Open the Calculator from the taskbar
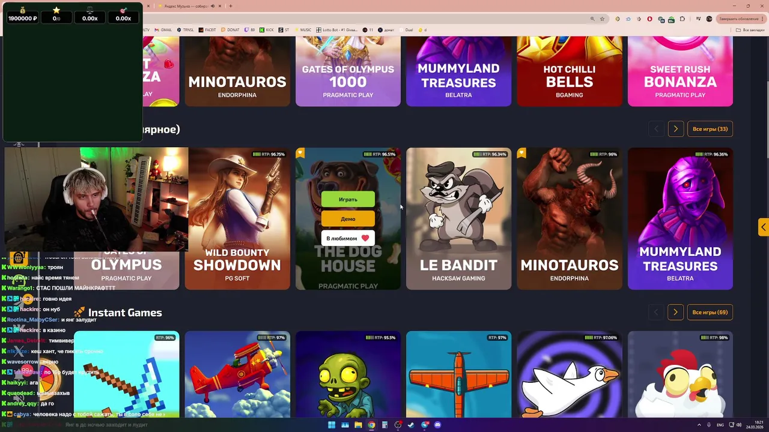Image resolution: width=769 pixels, height=432 pixels. [x=384, y=425]
